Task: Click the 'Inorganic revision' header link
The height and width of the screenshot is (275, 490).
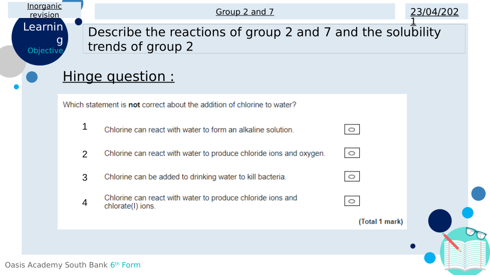Action: coord(45,10)
